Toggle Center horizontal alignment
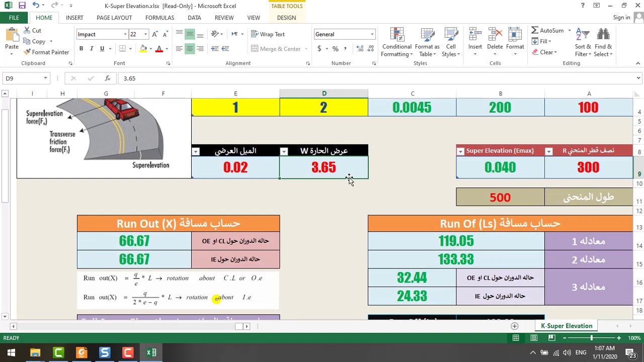Screen dimensions: 644x362 (x=190, y=49)
